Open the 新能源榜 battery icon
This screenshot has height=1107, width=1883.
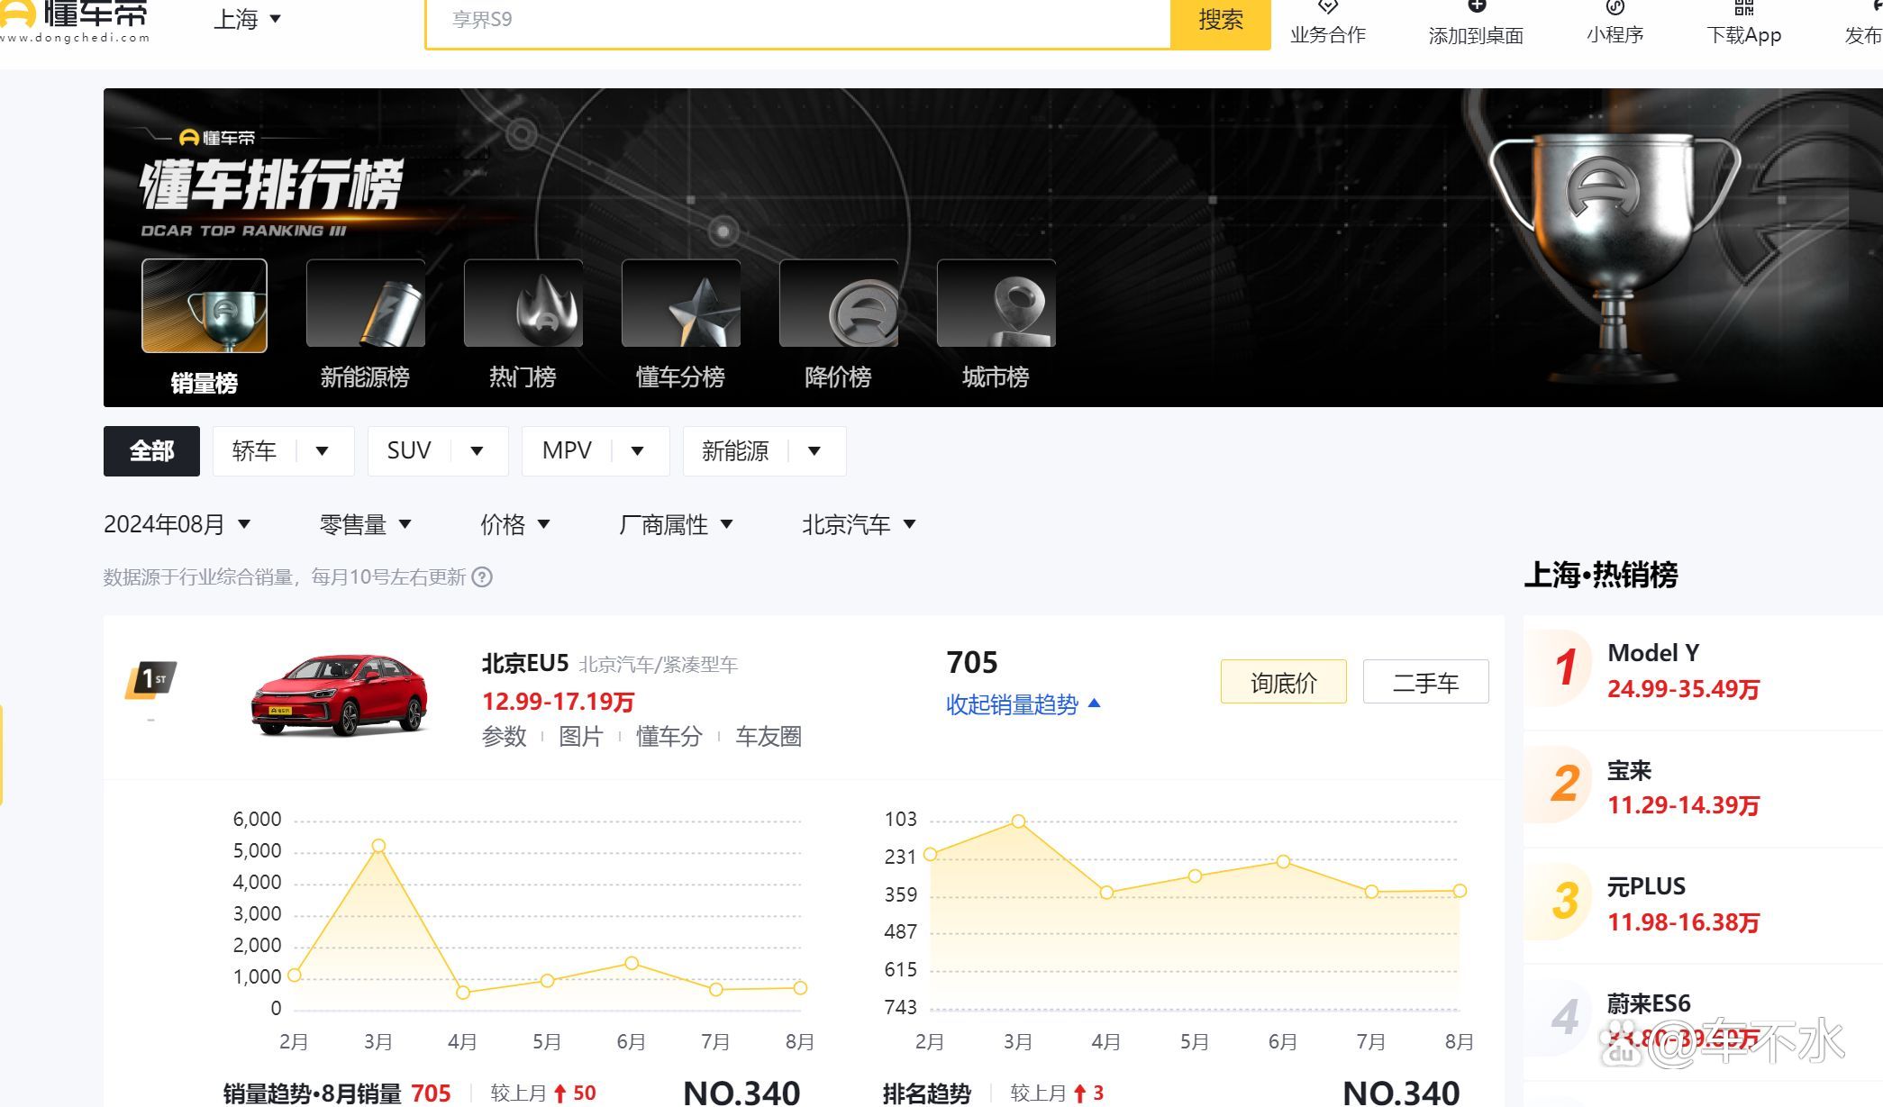[x=366, y=304]
